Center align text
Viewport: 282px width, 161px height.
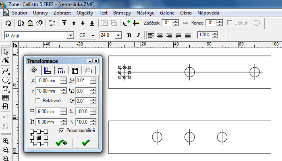pos(160,35)
